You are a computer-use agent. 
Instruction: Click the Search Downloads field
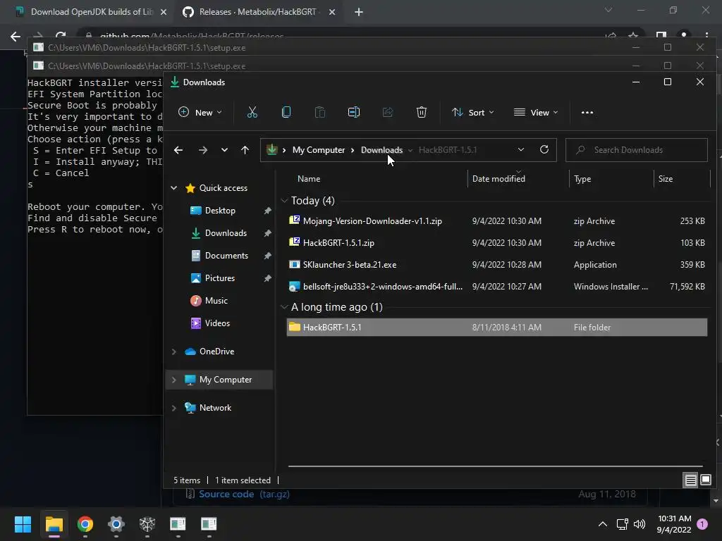[637, 150]
